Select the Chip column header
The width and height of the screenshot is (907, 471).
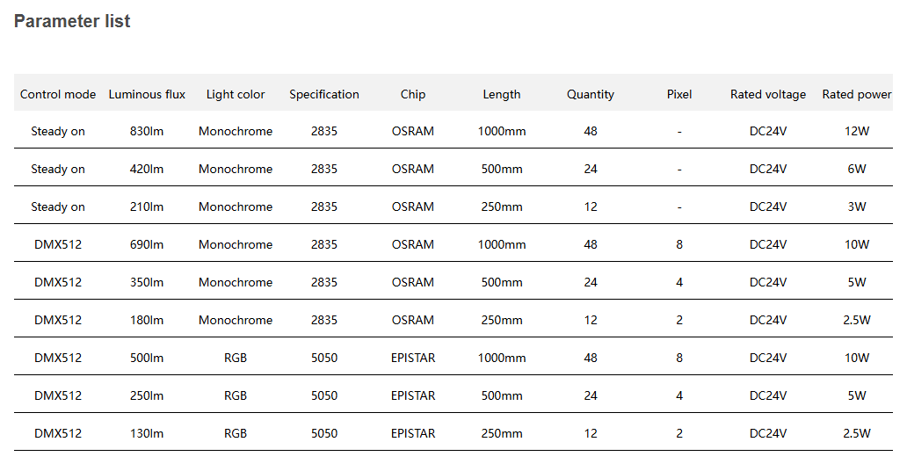pos(413,94)
